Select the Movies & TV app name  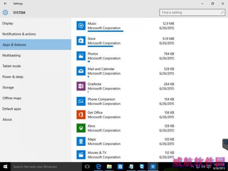(97, 152)
